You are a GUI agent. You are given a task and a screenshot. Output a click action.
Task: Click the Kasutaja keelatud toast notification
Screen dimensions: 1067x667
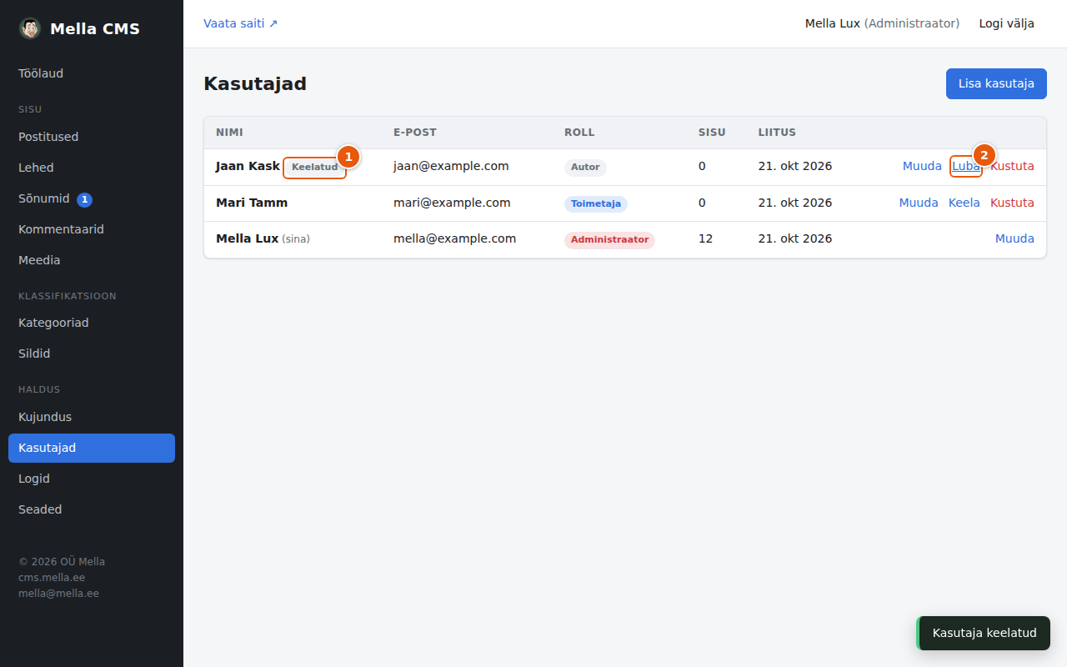coord(984,633)
